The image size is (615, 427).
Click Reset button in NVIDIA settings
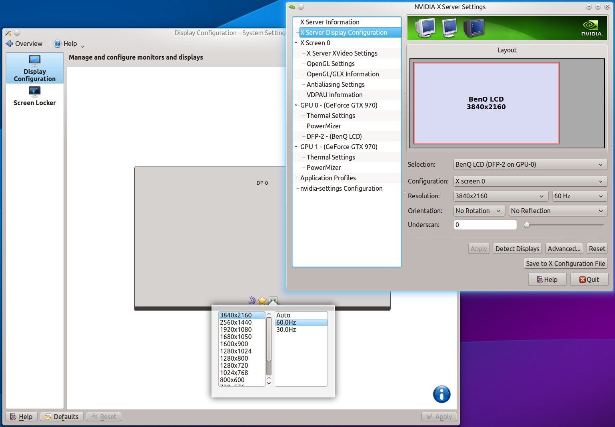point(597,249)
